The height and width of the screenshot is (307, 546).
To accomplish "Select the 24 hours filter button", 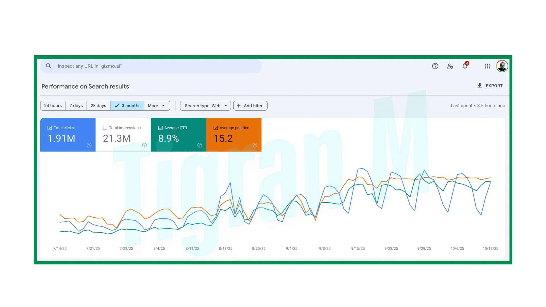I will (53, 105).
